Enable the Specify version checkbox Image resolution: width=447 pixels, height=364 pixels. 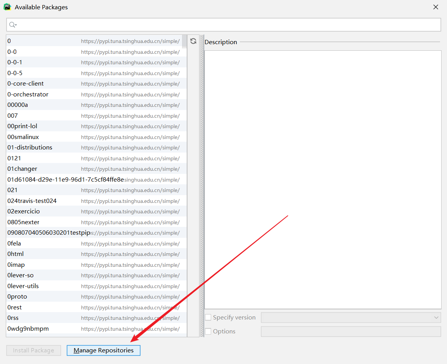tap(208, 317)
